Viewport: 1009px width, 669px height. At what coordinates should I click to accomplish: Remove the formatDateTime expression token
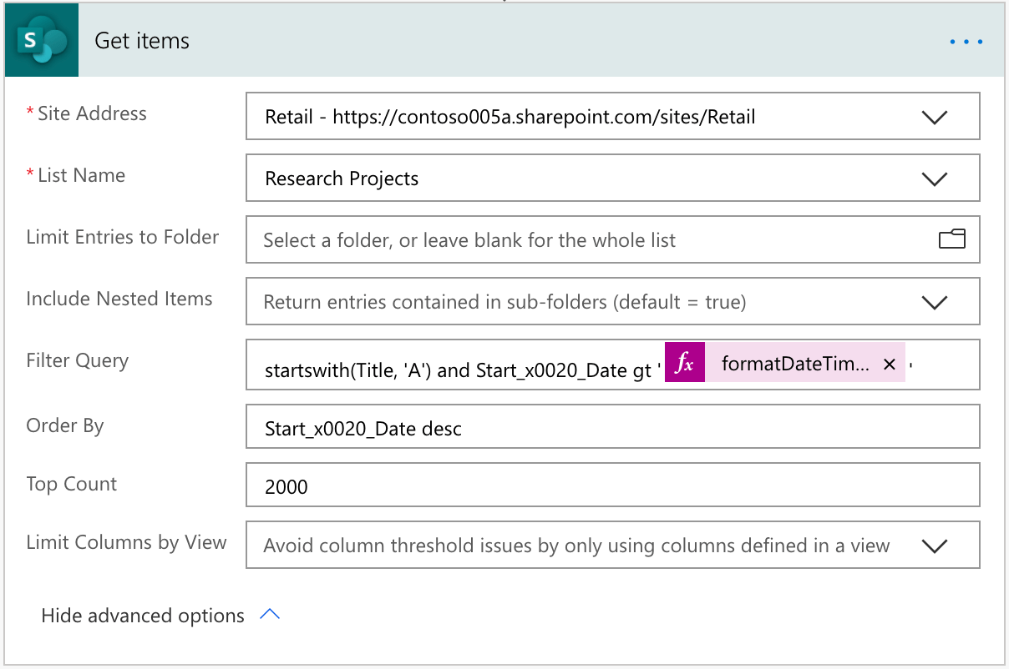pos(890,364)
